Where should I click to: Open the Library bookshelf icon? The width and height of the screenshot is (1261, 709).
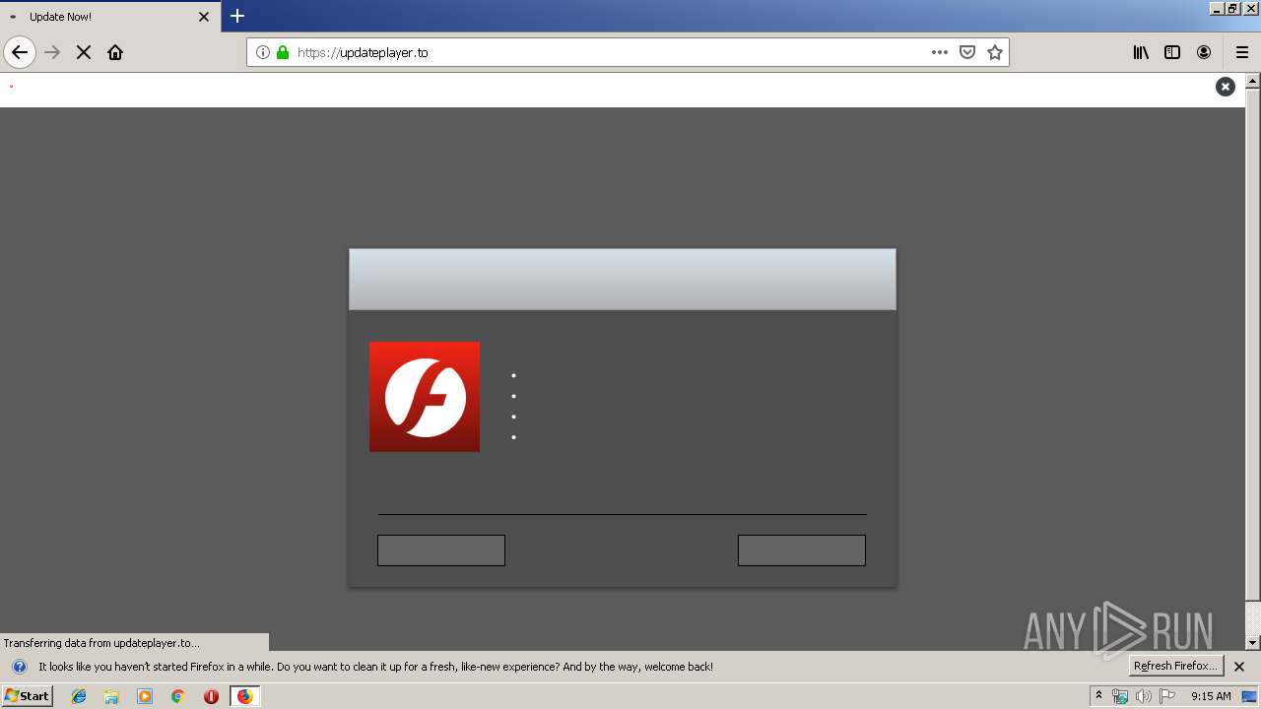coord(1141,52)
